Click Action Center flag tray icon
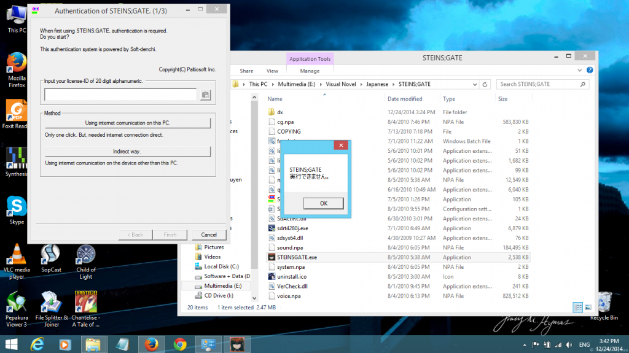The width and height of the screenshot is (629, 353). click(x=536, y=344)
